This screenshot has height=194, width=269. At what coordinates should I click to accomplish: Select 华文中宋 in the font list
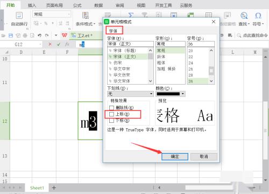point(122,69)
